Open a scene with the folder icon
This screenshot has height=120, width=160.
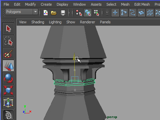tap(54, 13)
